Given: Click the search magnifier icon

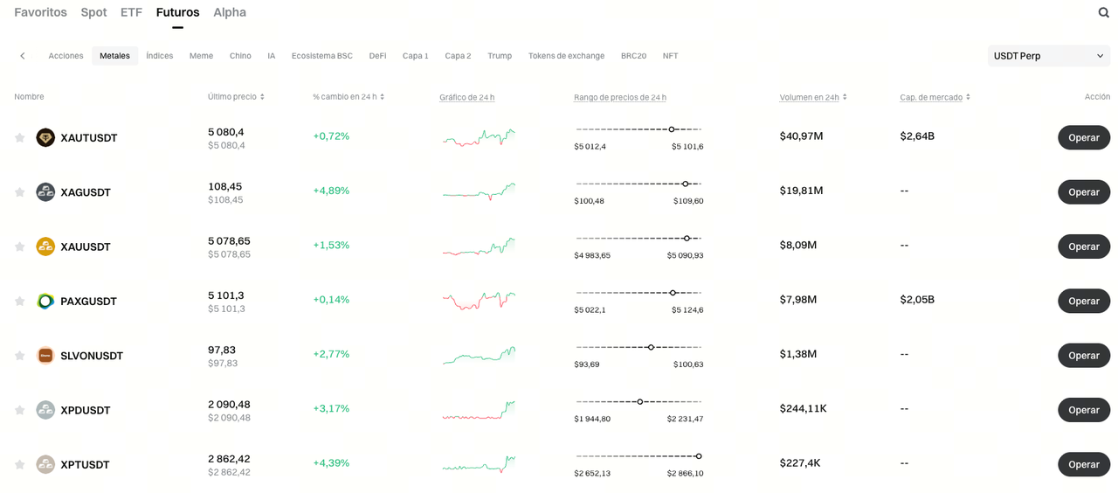Looking at the screenshot, I should (x=1103, y=13).
